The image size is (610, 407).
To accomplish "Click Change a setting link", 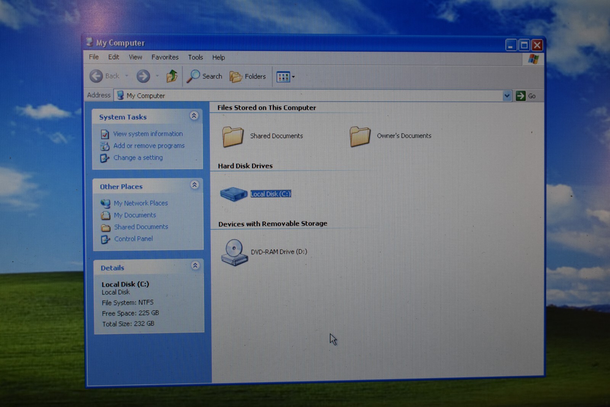I will coord(138,158).
